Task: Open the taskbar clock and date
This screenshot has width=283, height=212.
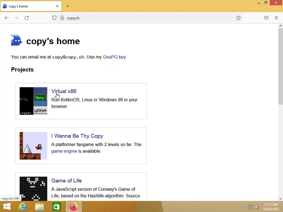Action: [x=271, y=207]
